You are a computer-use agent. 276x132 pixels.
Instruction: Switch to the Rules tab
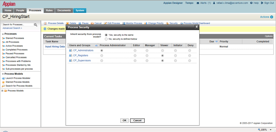(49, 10)
